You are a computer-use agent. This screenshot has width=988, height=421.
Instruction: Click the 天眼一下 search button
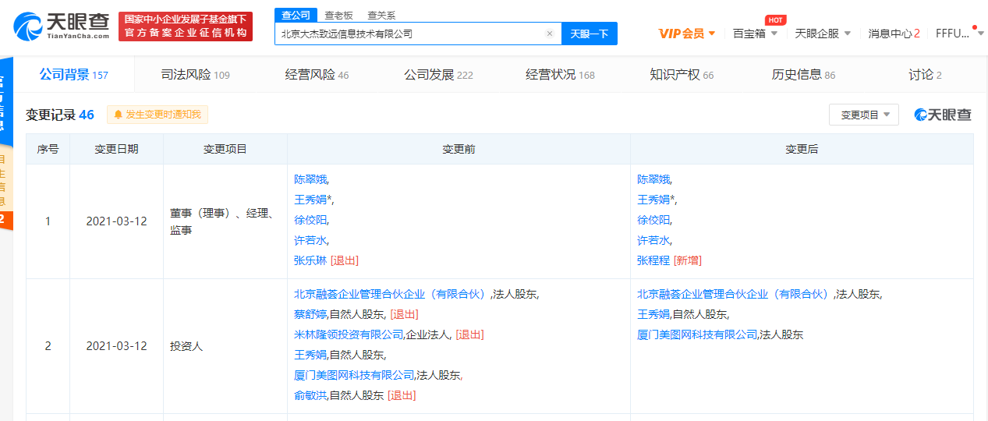tap(590, 34)
